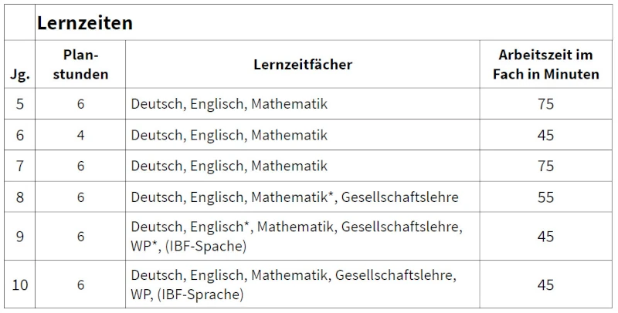
Task: Click the Planstunden value 4 for grade 6
Action: tap(80, 135)
